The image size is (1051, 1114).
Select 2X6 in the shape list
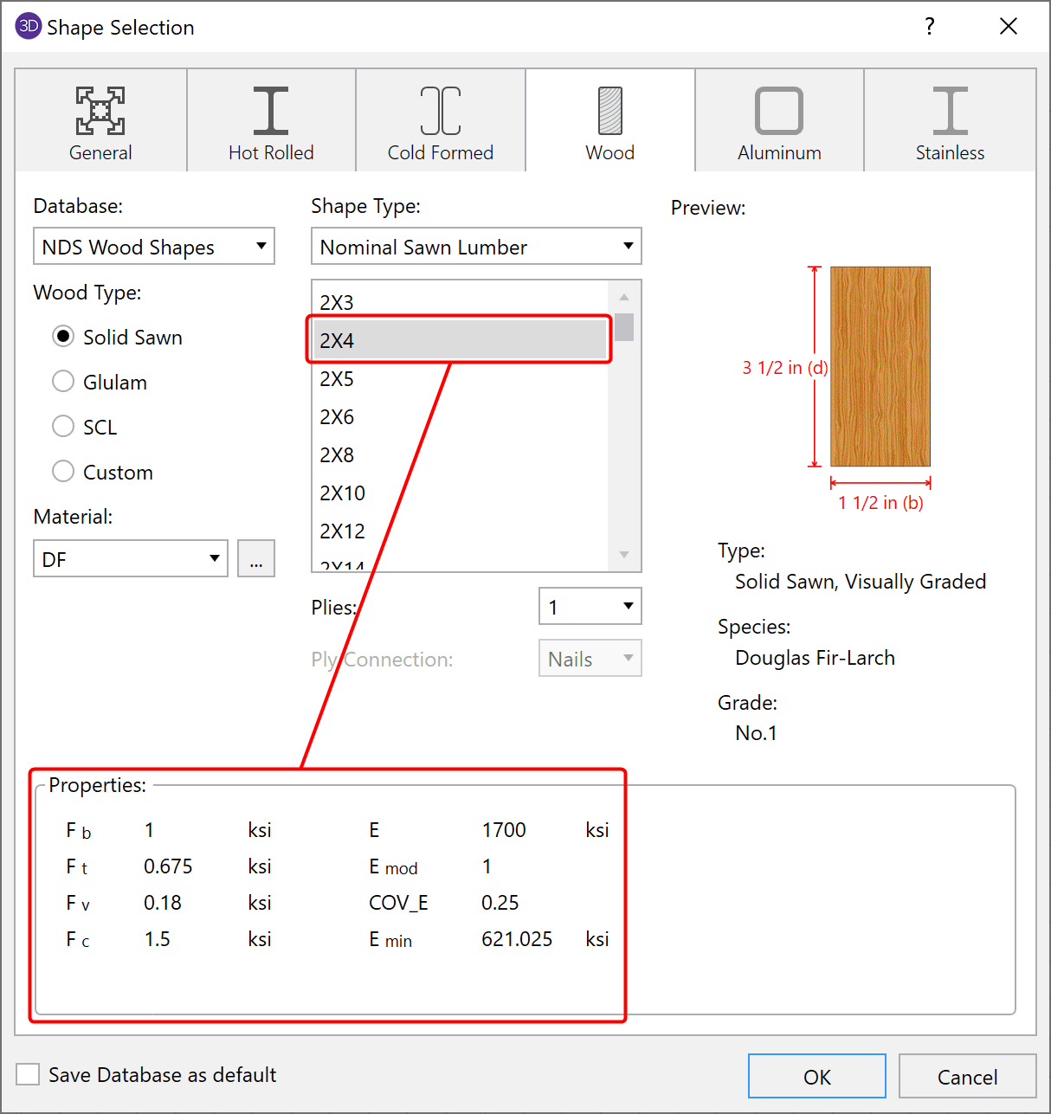pyautogui.click(x=338, y=417)
